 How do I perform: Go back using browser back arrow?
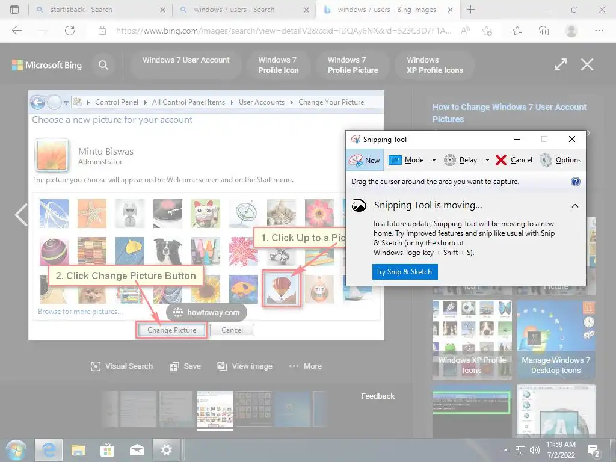16,31
